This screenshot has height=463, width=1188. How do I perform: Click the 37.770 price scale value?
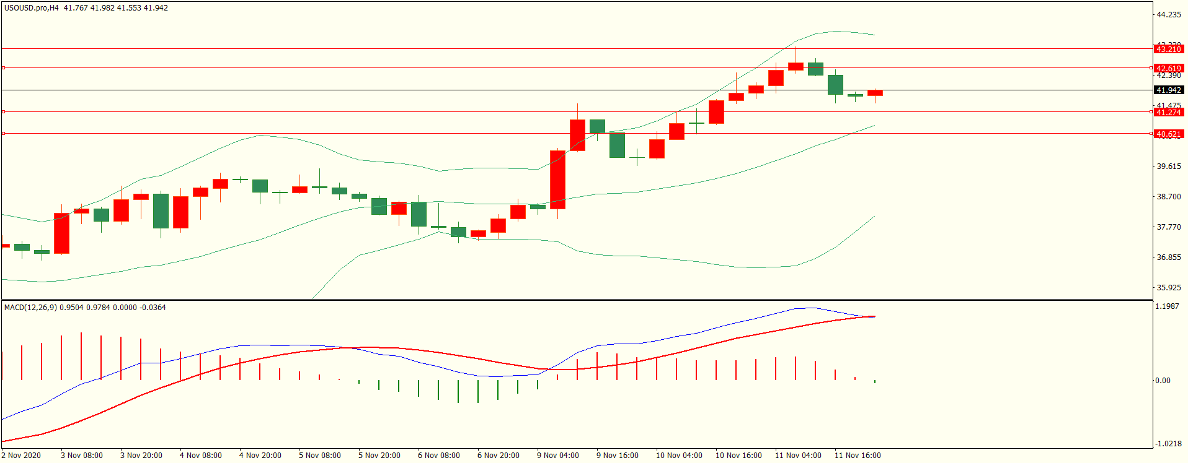1169,227
